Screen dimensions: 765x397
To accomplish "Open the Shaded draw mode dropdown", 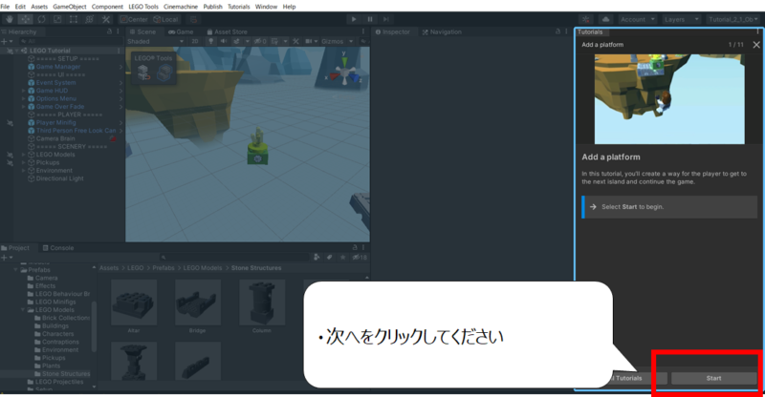I will (x=155, y=41).
